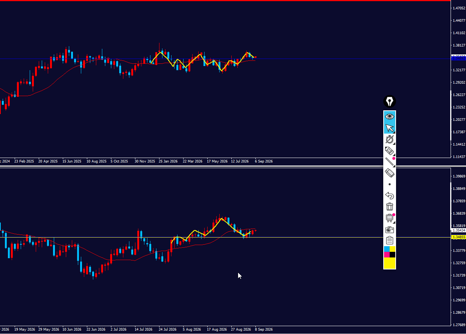Select the cursor arrow tool
The width and height of the screenshot is (466, 334).
click(x=390, y=128)
